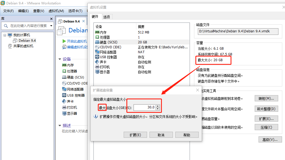Viewport: 285px width, 160px height.
Task: Click the info icon in expand disk dialog
Action: 96,116
